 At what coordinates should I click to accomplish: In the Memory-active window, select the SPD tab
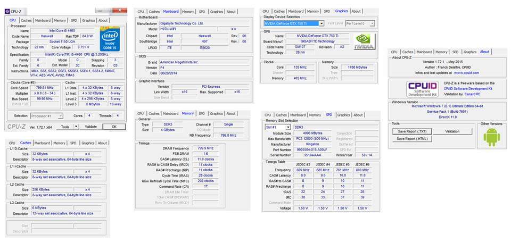(202, 114)
